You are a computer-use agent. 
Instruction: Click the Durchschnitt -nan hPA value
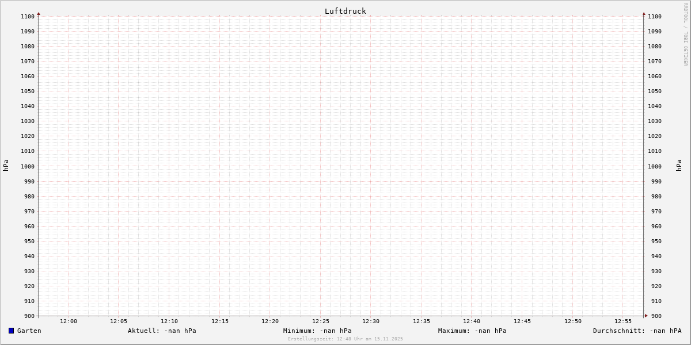pos(637,331)
